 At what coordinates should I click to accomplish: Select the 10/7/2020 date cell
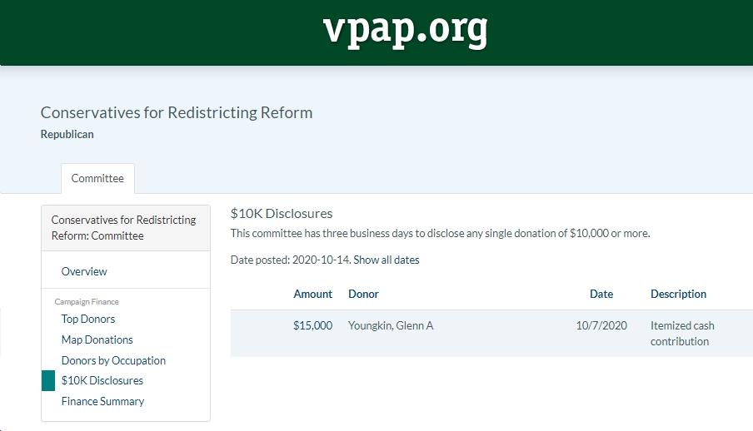(601, 325)
